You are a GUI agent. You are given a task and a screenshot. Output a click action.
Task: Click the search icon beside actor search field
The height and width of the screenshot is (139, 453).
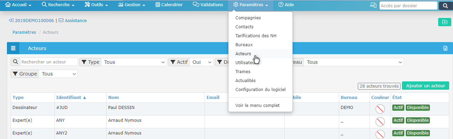click(x=16, y=62)
